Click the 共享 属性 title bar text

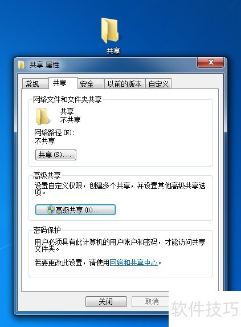pos(44,65)
